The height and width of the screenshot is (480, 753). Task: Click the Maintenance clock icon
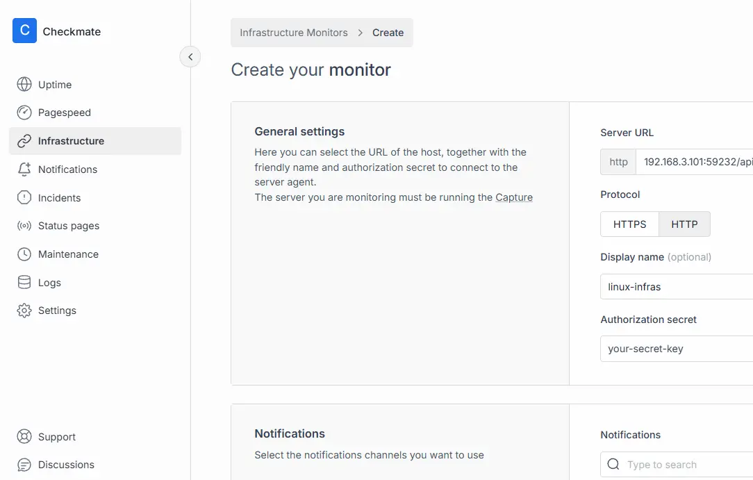point(24,254)
